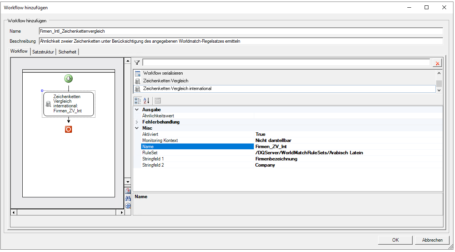Click the activity list scroll-down arrow
455x252 pixels.
(x=439, y=90)
